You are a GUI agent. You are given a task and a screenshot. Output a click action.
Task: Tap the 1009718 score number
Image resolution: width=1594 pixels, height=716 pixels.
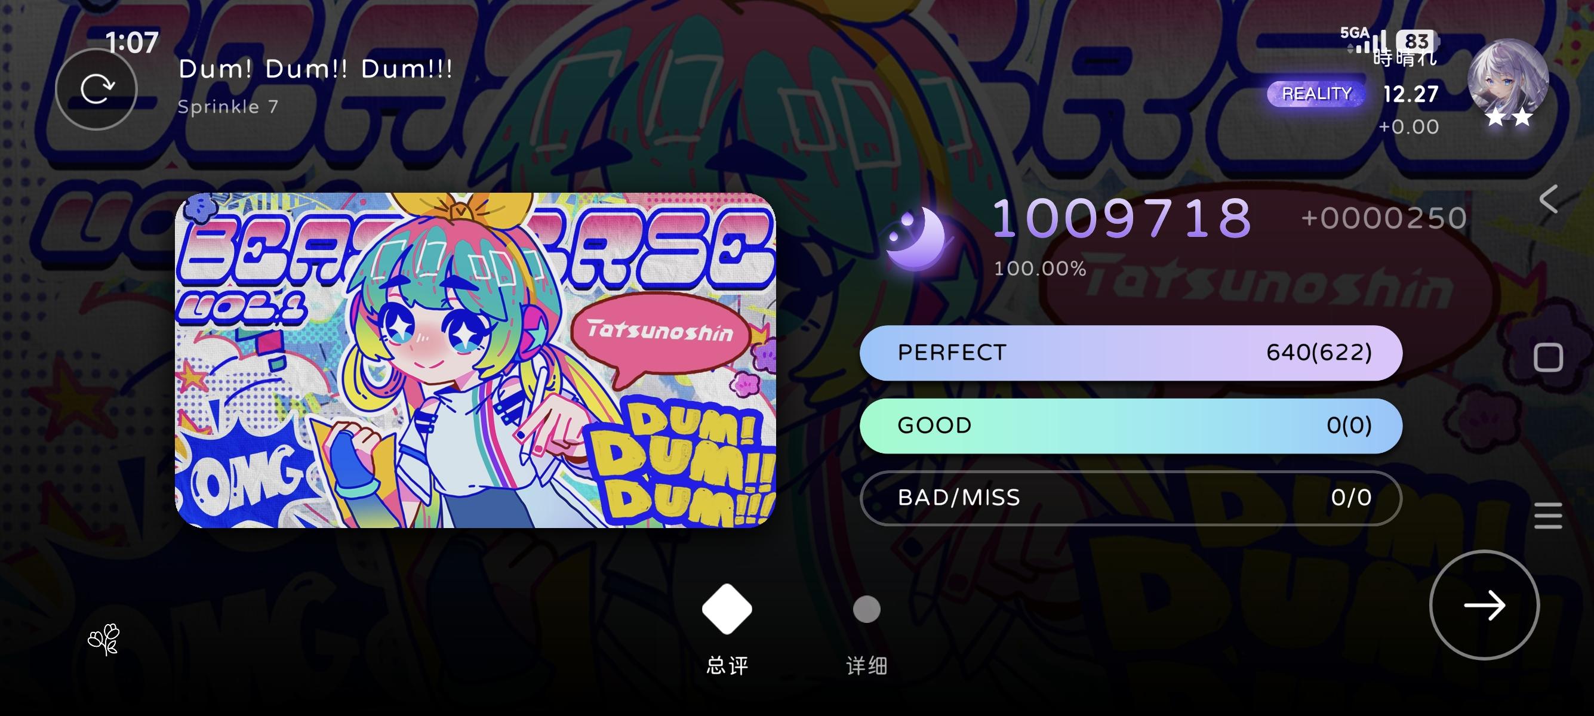point(1122,218)
